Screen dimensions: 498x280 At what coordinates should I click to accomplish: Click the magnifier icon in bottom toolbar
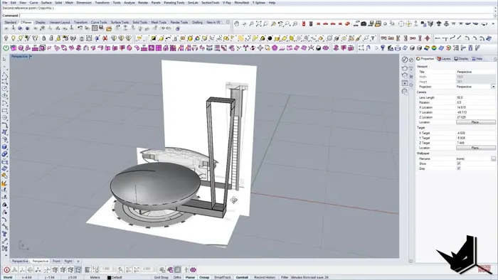pos(121,270)
